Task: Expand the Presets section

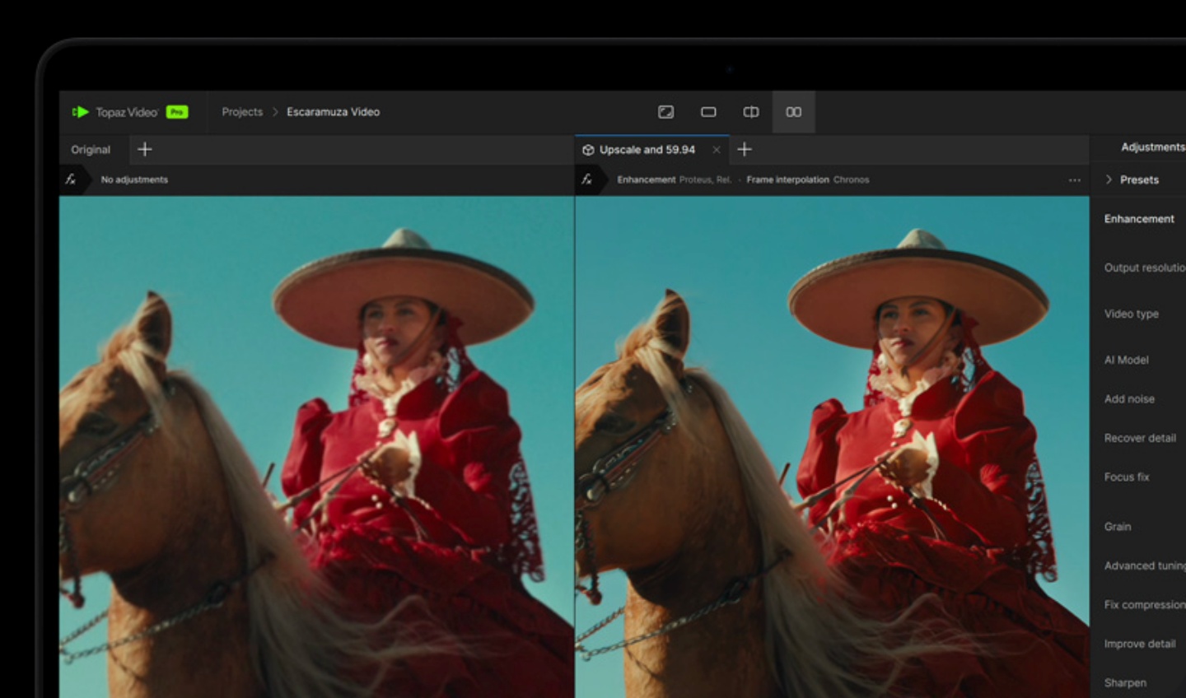Action: coord(1109,179)
